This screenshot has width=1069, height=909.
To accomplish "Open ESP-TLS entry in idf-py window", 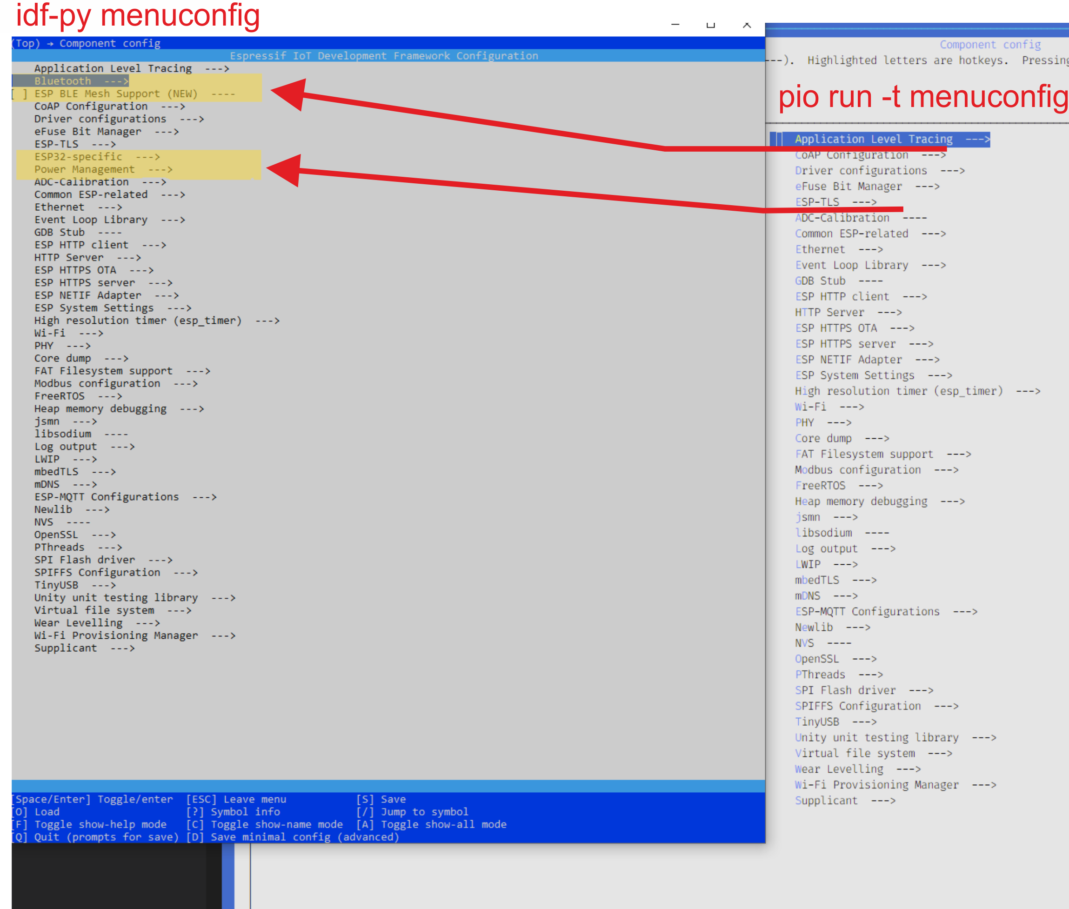I will pos(75,144).
